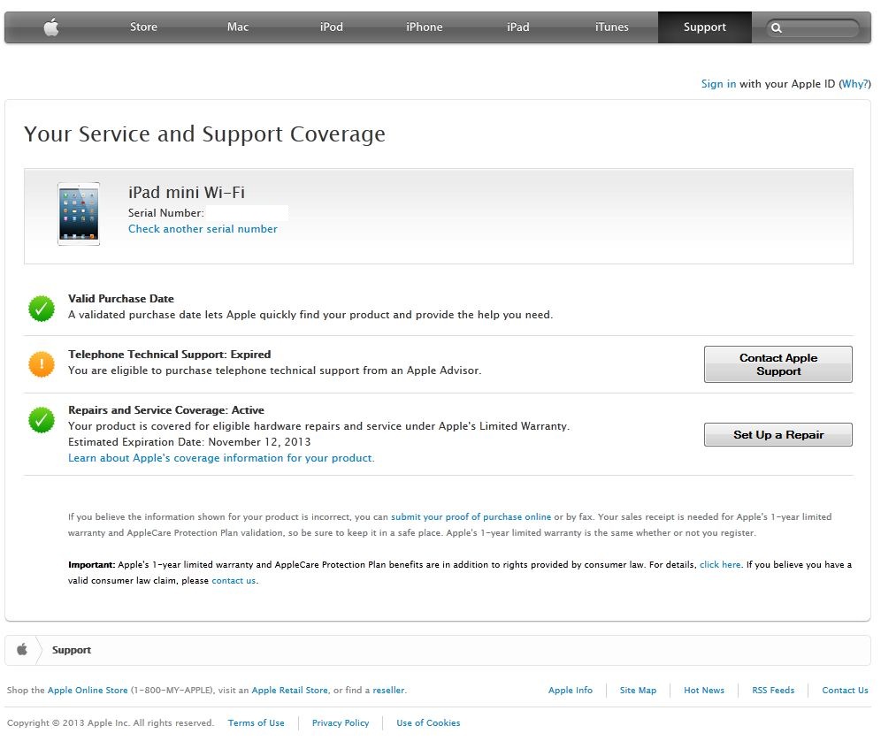Open the Mac navigation tab
881x741 pixels.
coord(238,27)
